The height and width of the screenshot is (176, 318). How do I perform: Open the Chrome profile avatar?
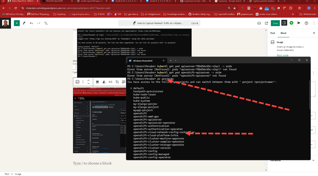pyautogui.click(x=309, y=8)
